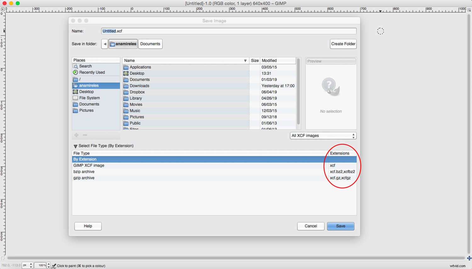Image resolution: width=472 pixels, height=269 pixels.
Task: Toggle the Documents path button
Action: pyautogui.click(x=150, y=44)
